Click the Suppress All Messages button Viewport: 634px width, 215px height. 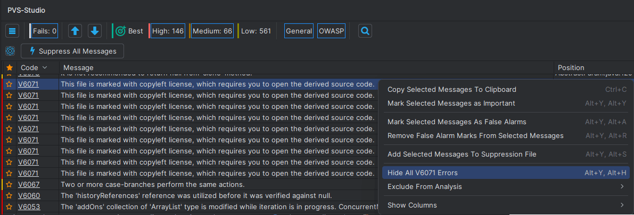point(72,51)
